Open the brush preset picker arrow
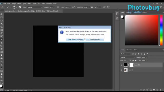 pyautogui.click(x=17, y=7)
